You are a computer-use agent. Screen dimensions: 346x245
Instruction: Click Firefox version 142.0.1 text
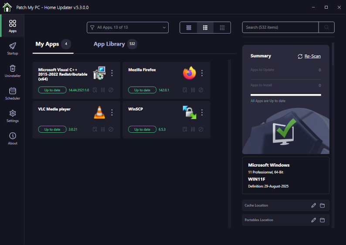pyautogui.click(x=164, y=90)
